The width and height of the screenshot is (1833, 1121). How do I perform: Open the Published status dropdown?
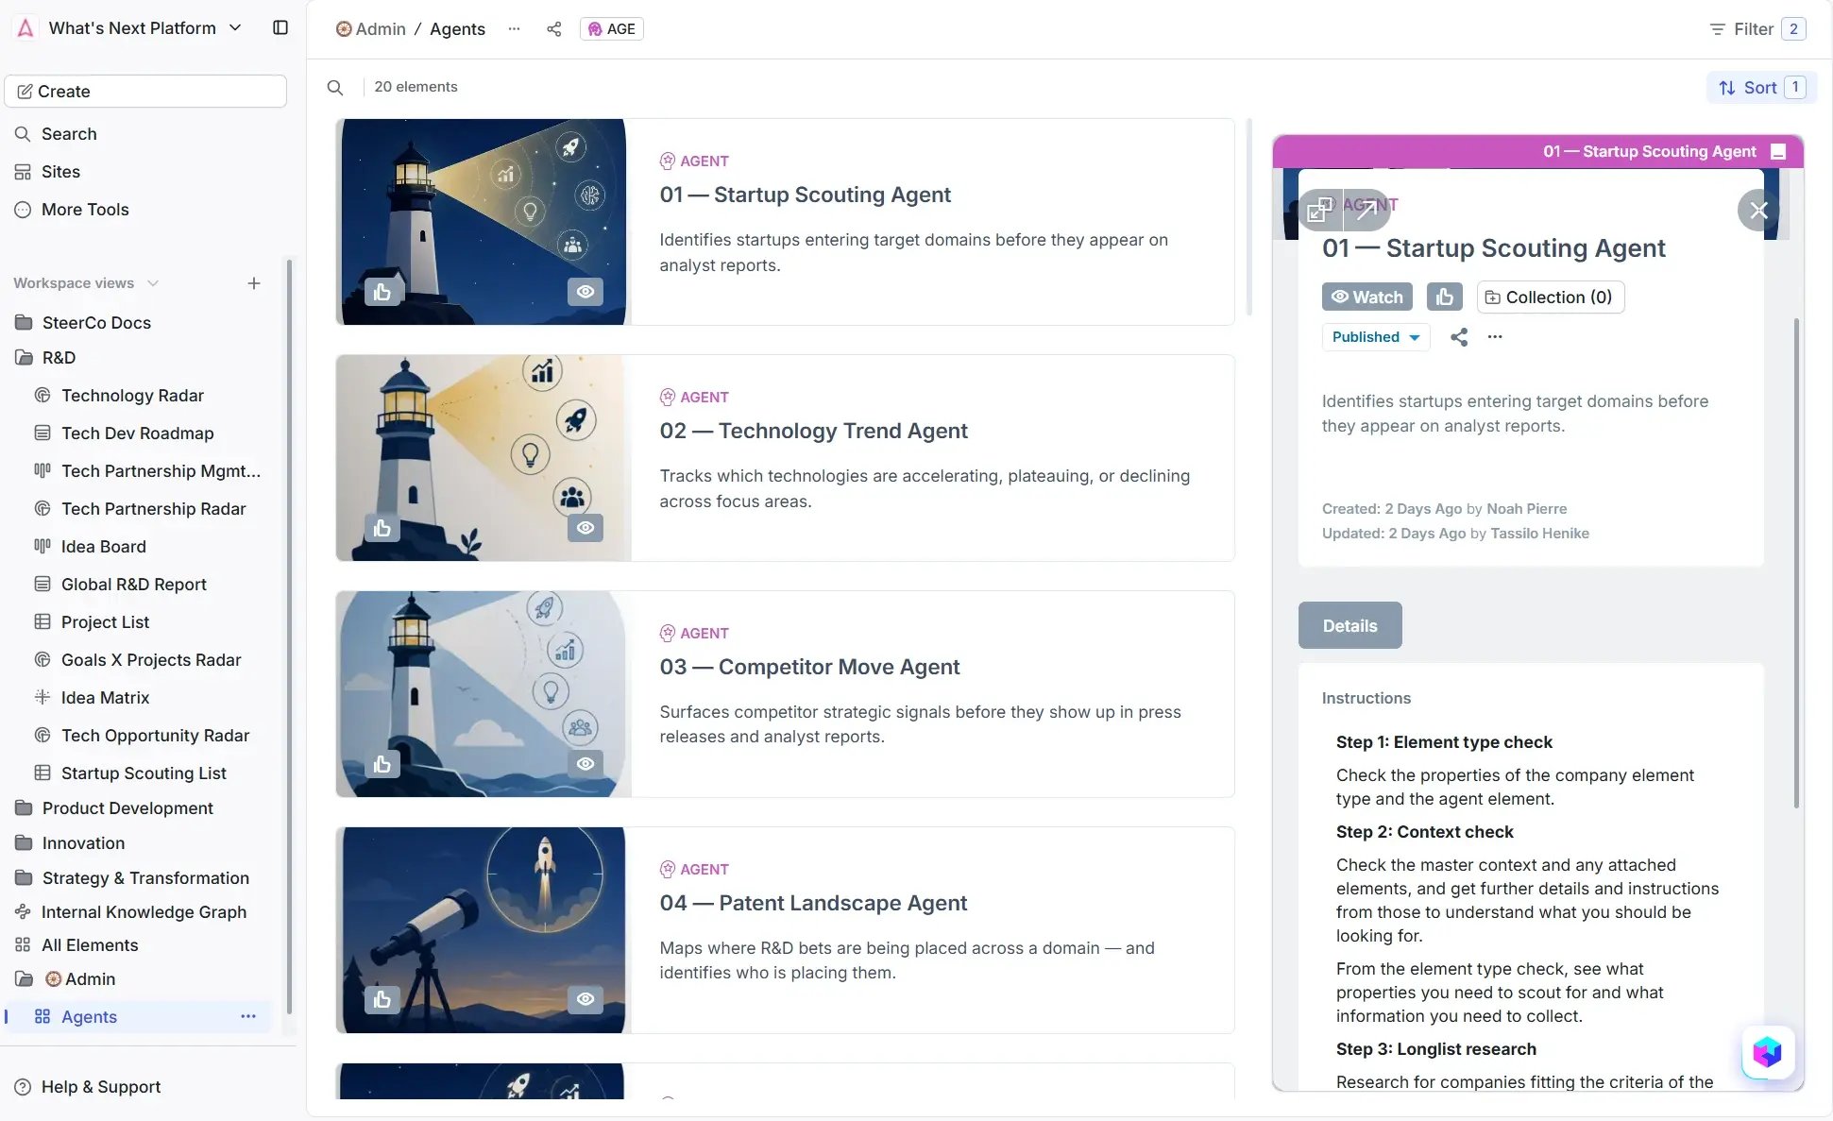tap(1376, 337)
